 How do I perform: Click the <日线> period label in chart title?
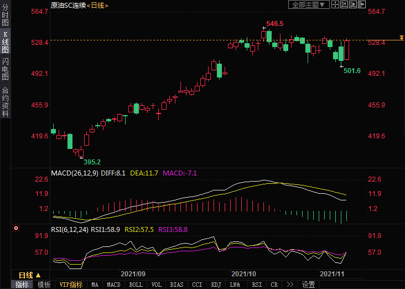pos(97,5)
